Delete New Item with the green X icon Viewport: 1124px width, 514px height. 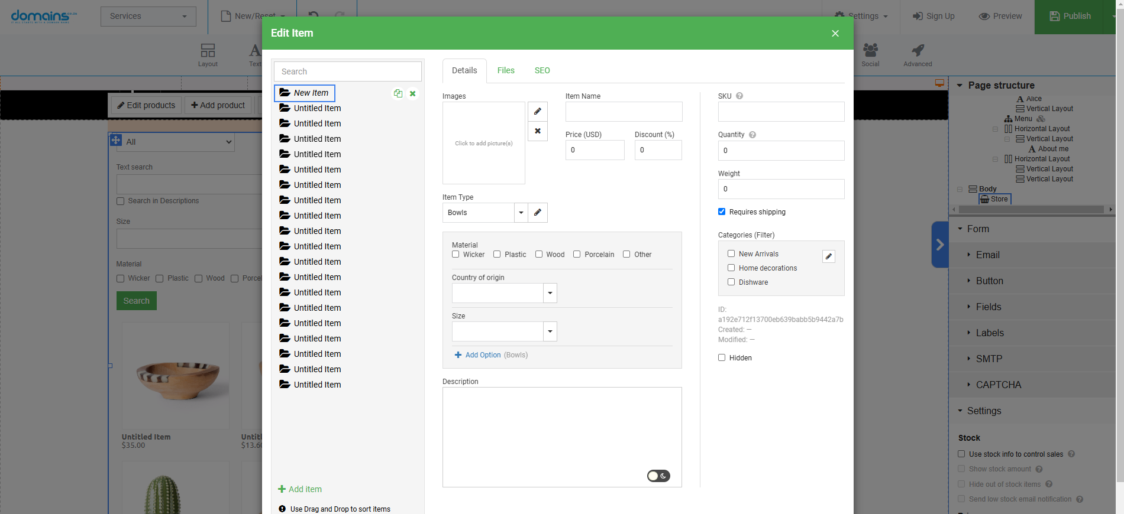click(413, 93)
